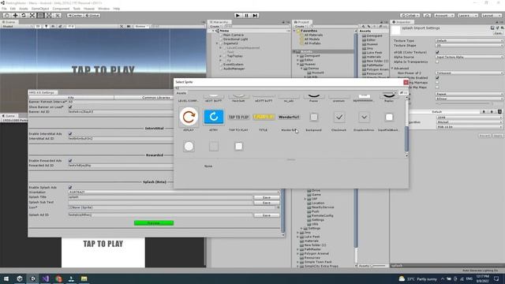Toggle Global handle rotation button

click(x=92, y=16)
